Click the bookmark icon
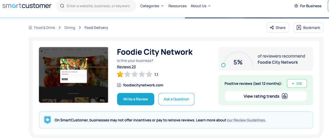329x138 pixels. [x=299, y=28]
